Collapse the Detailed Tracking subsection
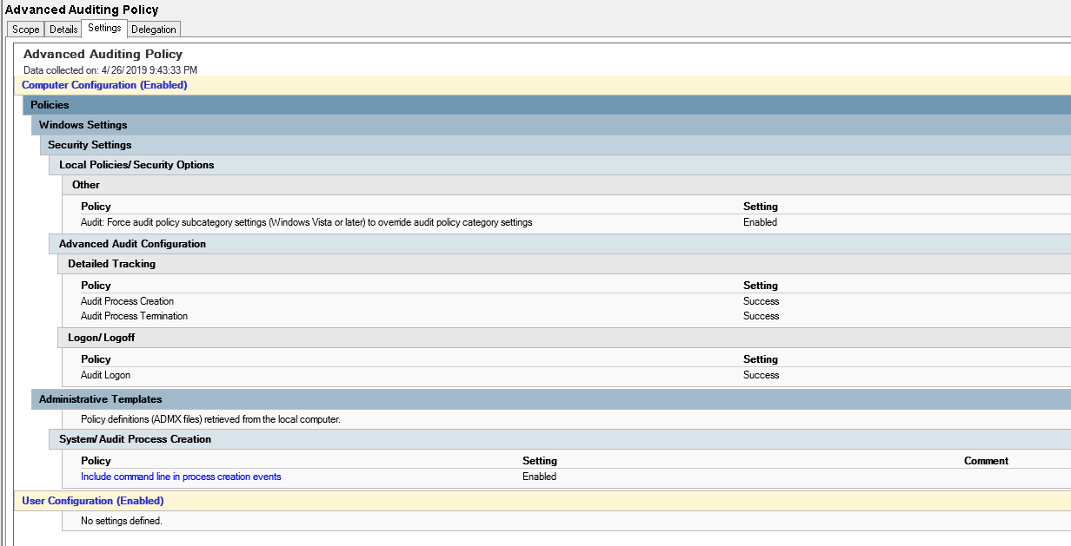This screenshot has width=1071, height=546. click(111, 264)
